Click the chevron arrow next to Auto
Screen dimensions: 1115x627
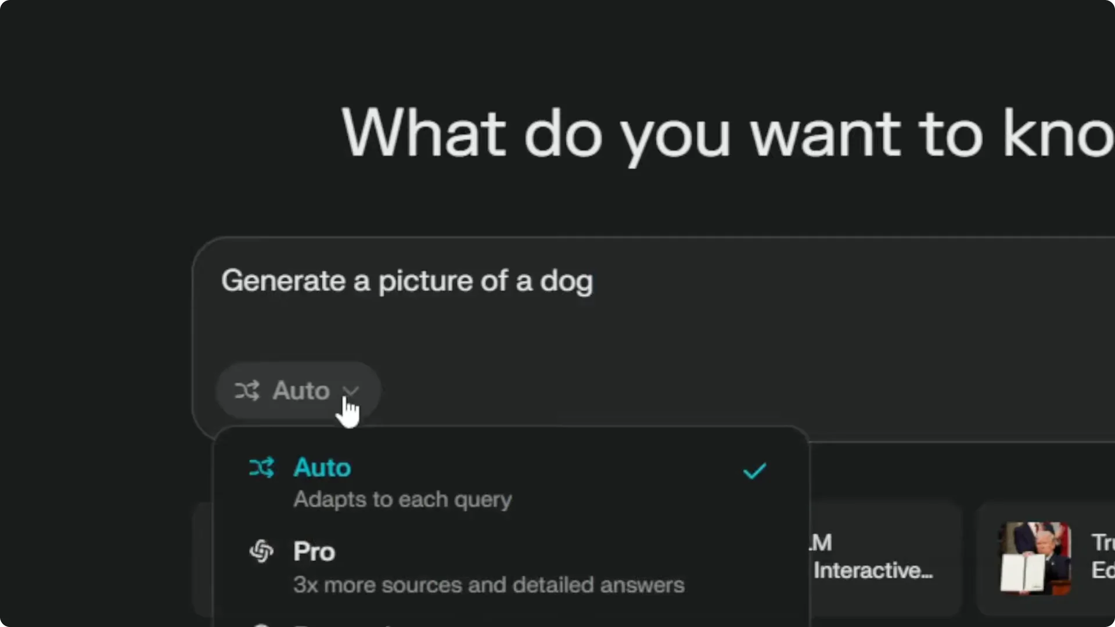[352, 390]
